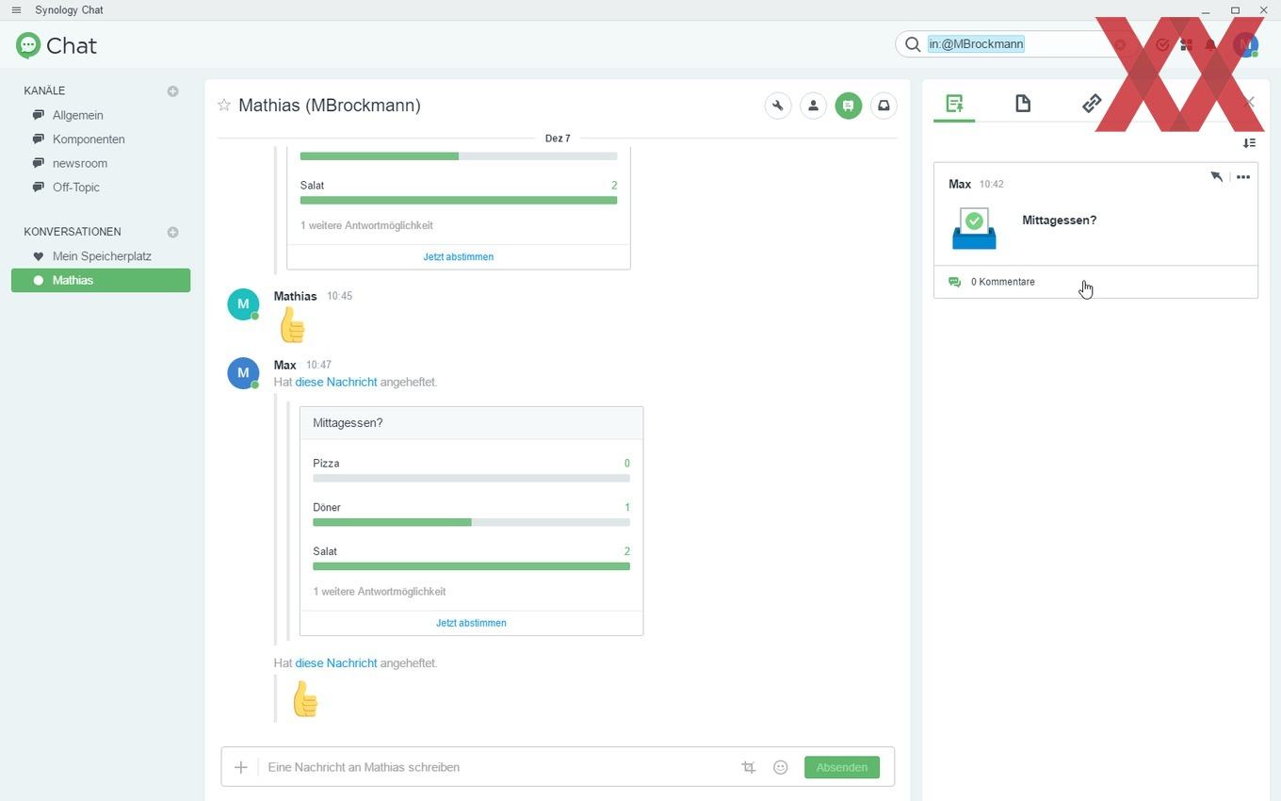Add a new channel under KANÄLE
Image resolution: width=1281 pixels, height=801 pixels.
172,91
